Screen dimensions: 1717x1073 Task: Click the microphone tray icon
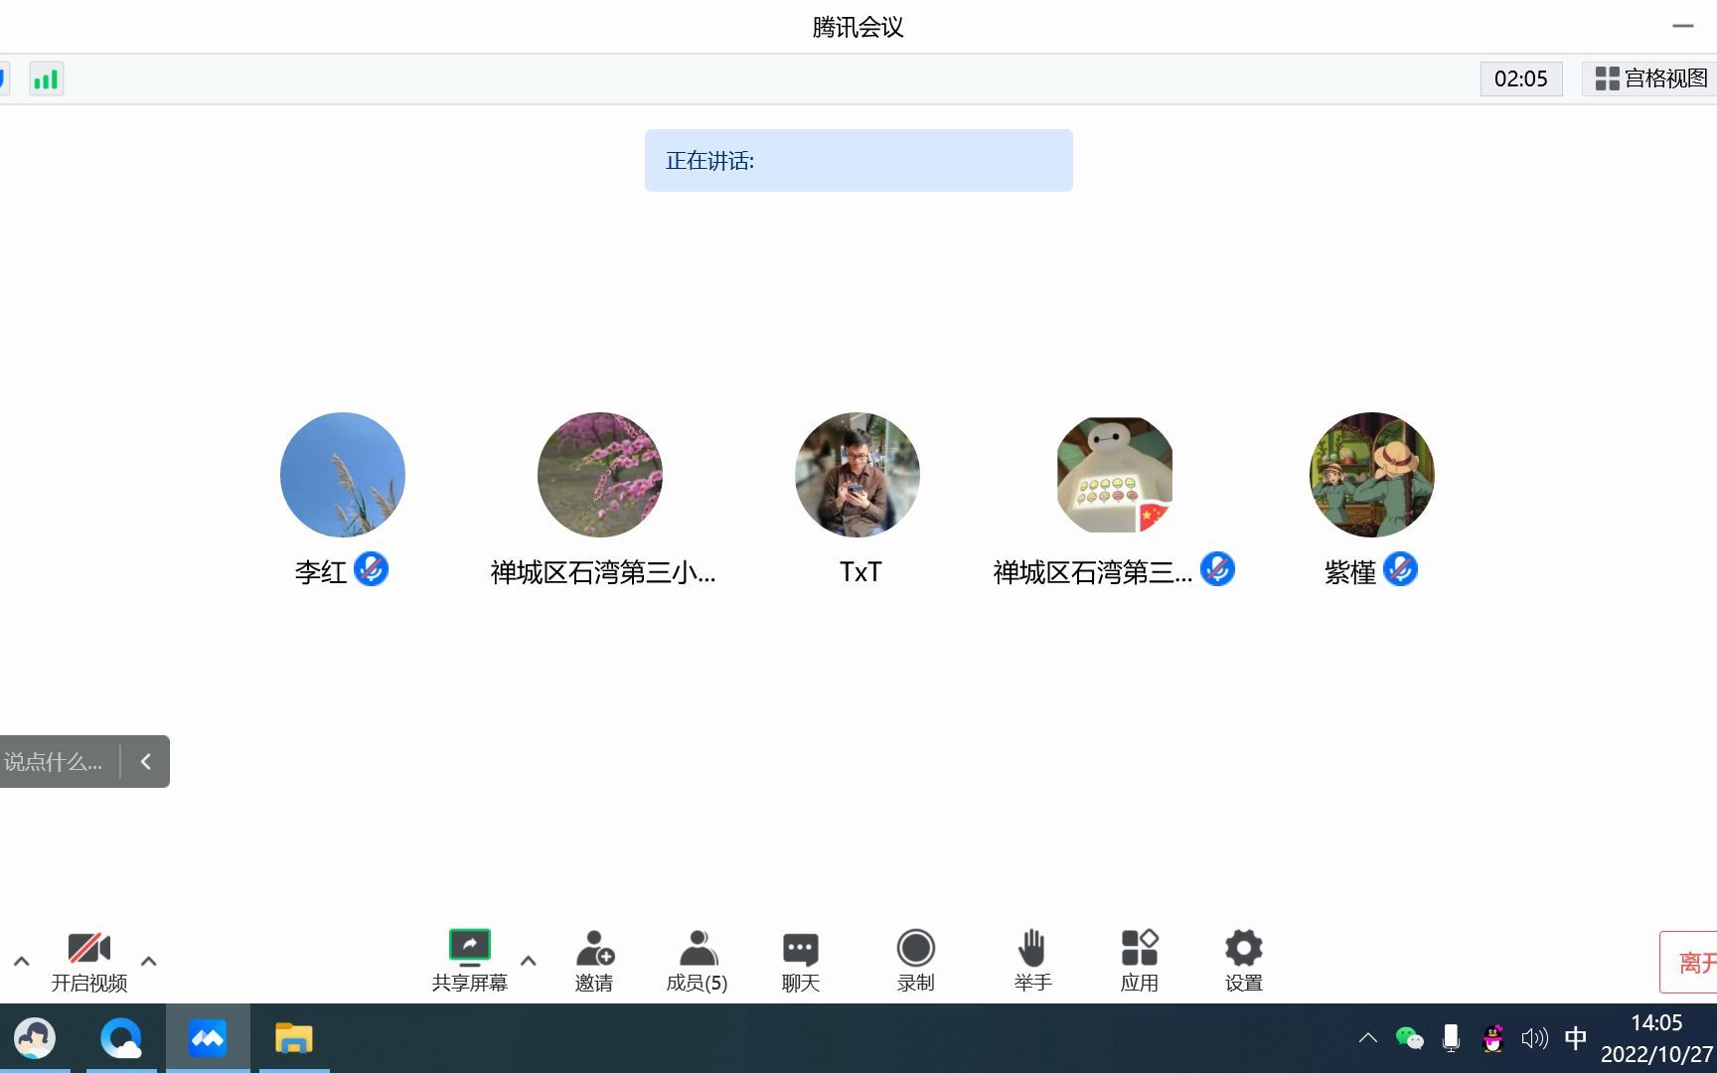(x=1451, y=1038)
